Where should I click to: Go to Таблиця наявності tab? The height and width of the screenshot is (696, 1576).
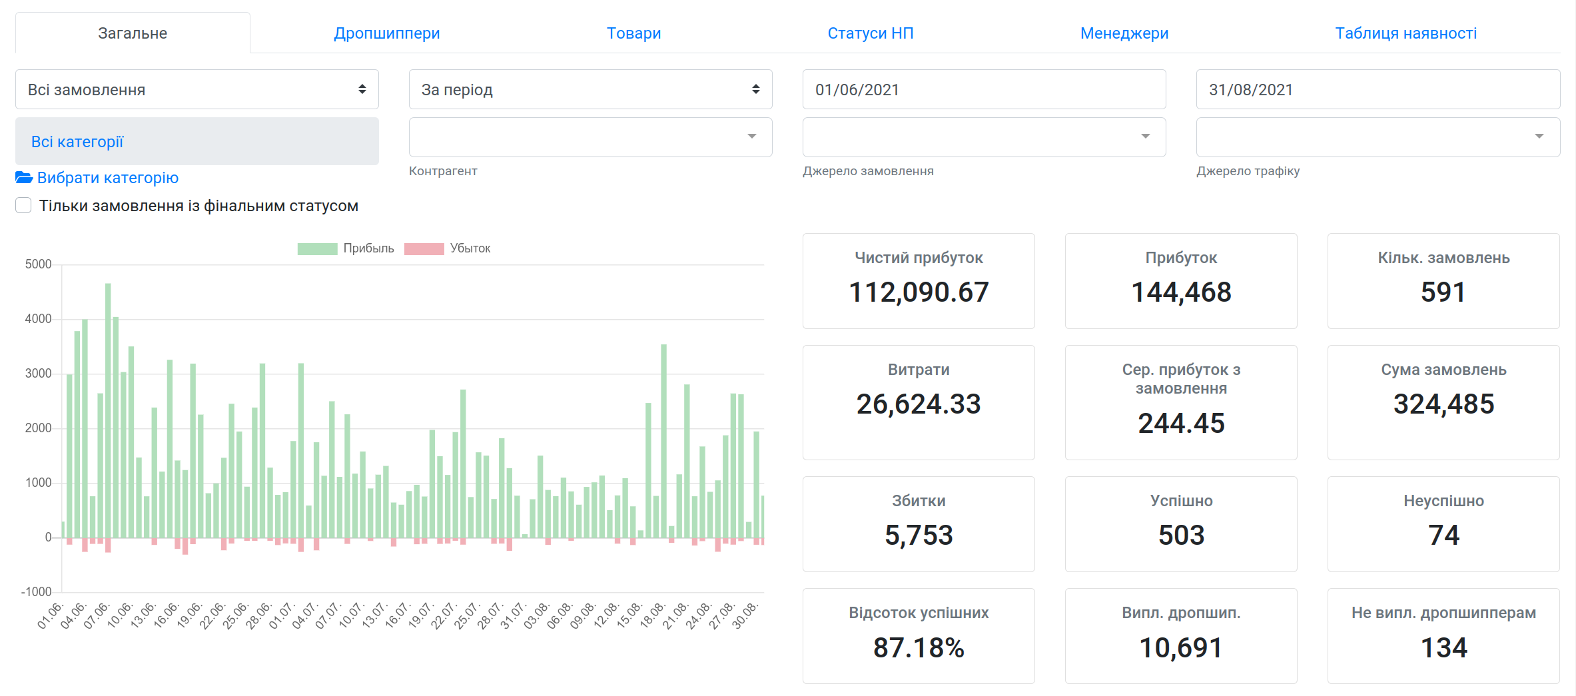(1406, 33)
